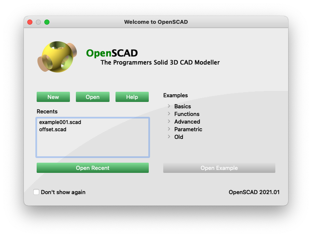
Task: Select the Parametric tree item
Action: (x=188, y=129)
